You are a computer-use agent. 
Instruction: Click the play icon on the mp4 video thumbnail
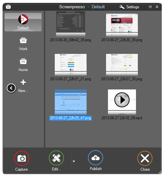coord(122,100)
